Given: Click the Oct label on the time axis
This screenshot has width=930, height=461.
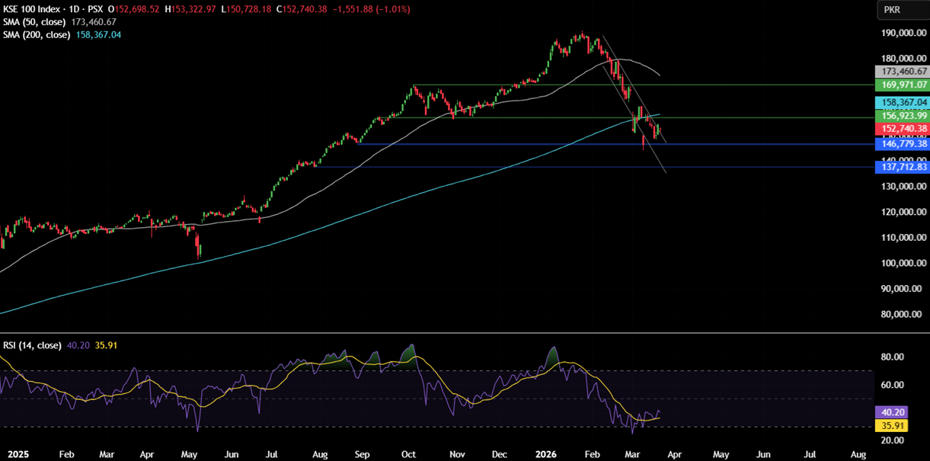Looking at the screenshot, I should click(409, 454).
